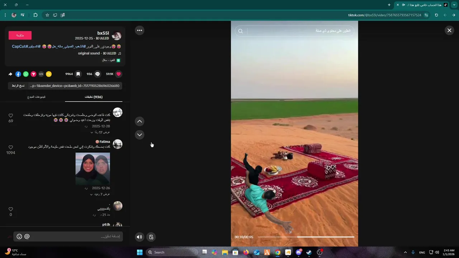459x258 pixels.
Task: Expand 7 replies under Fatima's comment
Action: click(100, 194)
